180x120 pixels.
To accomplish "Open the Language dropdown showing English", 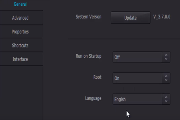I will tap(137, 99).
